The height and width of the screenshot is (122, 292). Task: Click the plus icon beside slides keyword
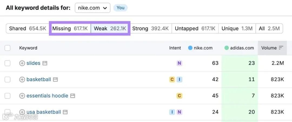pyautogui.click(x=22, y=63)
